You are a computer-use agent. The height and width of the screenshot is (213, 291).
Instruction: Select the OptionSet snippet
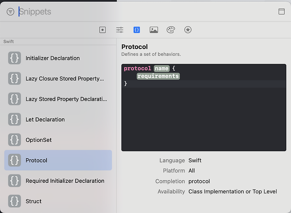click(39, 140)
